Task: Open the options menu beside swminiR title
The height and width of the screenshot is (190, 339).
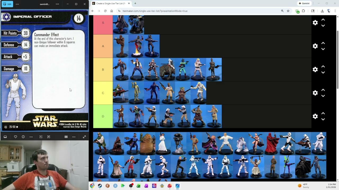Action: point(57,4)
